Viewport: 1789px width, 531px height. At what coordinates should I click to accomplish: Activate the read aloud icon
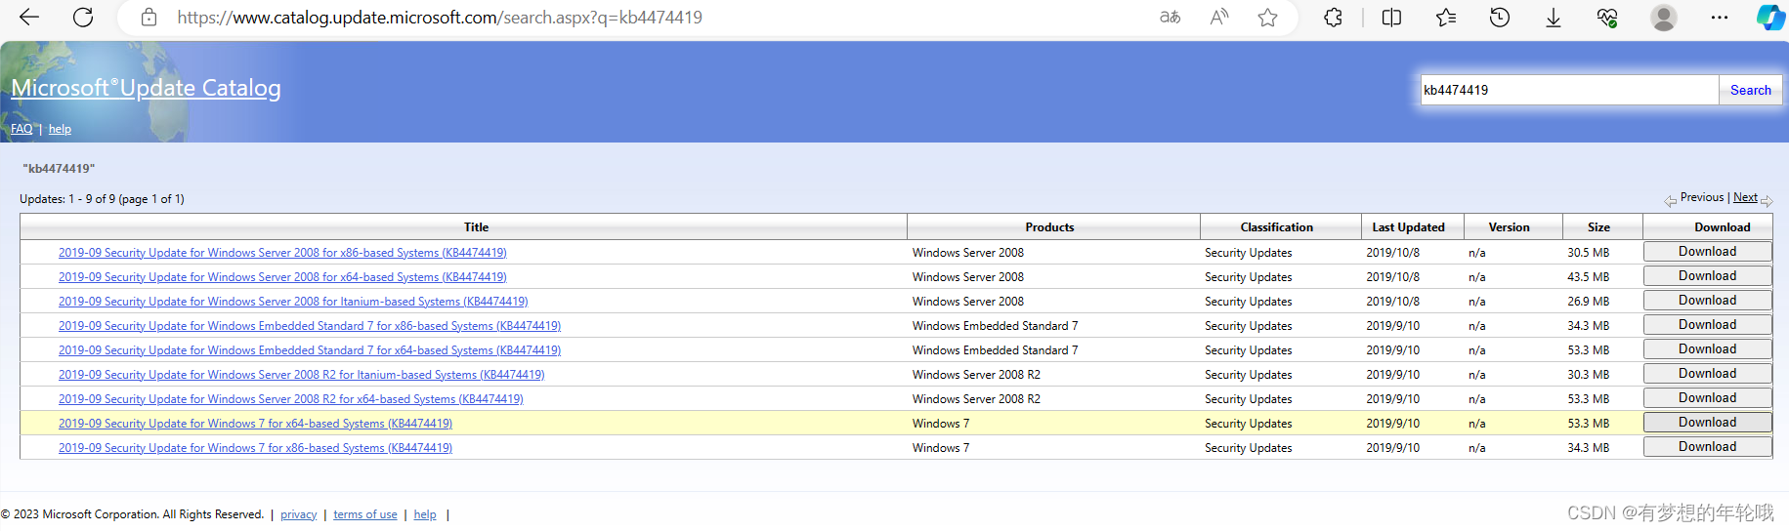pos(1218,17)
